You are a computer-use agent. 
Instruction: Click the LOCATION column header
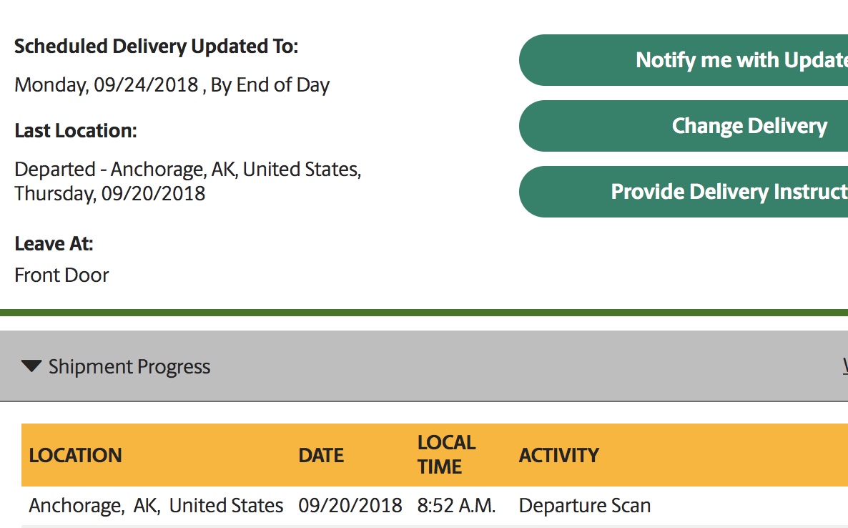click(x=75, y=456)
